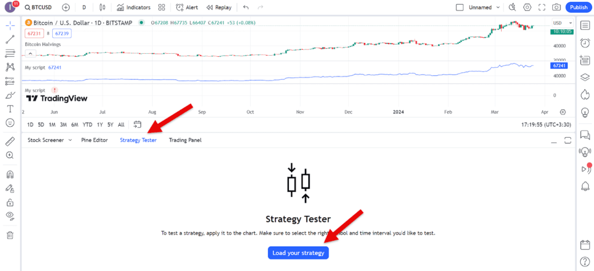Image resolution: width=594 pixels, height=271 pixels.
Task: Toggle Hide all drawings eye icon
Action: pyautogui.click(x=10, y=216)
